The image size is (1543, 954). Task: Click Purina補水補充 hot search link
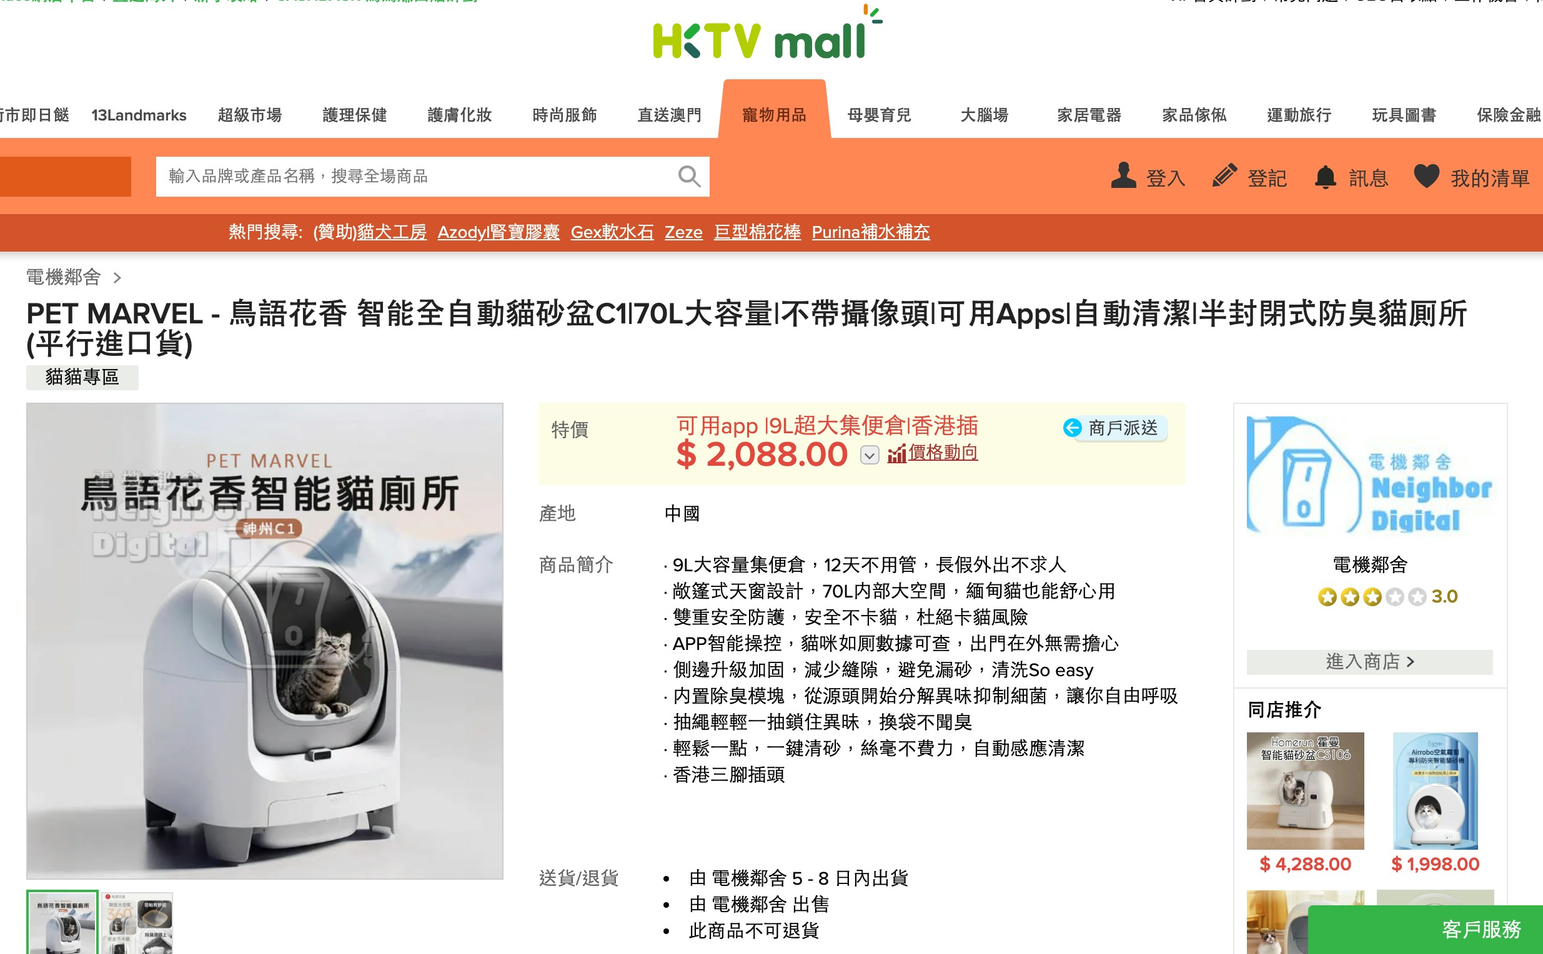(870, 232)
